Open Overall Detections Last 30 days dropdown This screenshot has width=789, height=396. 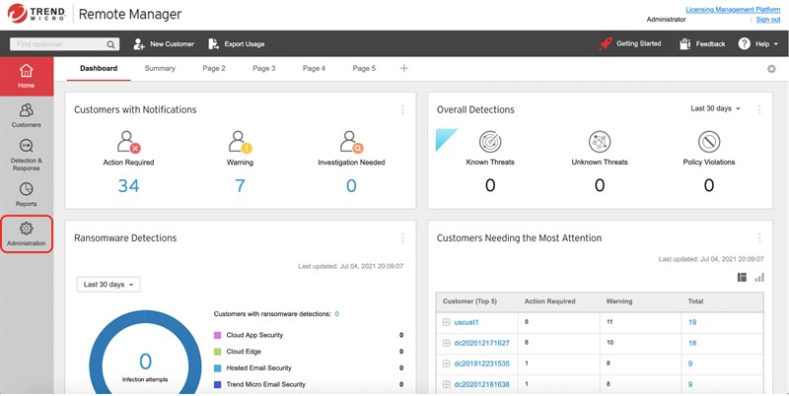tap(715, 108)
